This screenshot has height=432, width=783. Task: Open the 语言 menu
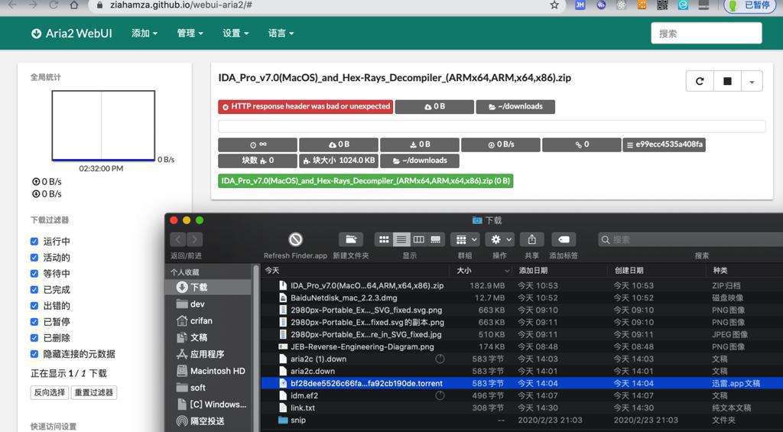[281, 34]
